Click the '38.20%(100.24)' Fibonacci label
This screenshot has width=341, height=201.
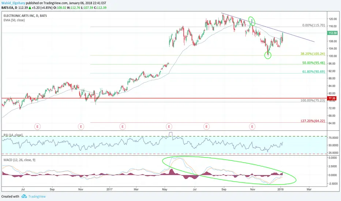point(313,54)
